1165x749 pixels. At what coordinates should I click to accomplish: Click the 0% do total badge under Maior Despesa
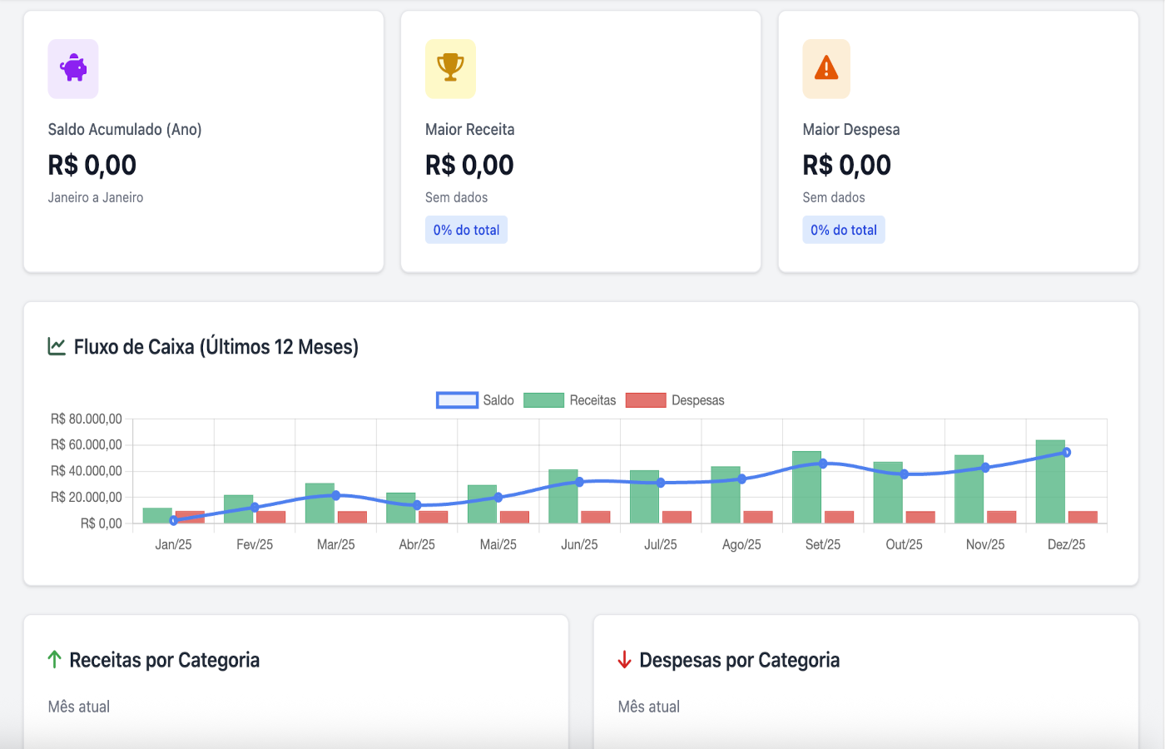click(x=843, y=230)
